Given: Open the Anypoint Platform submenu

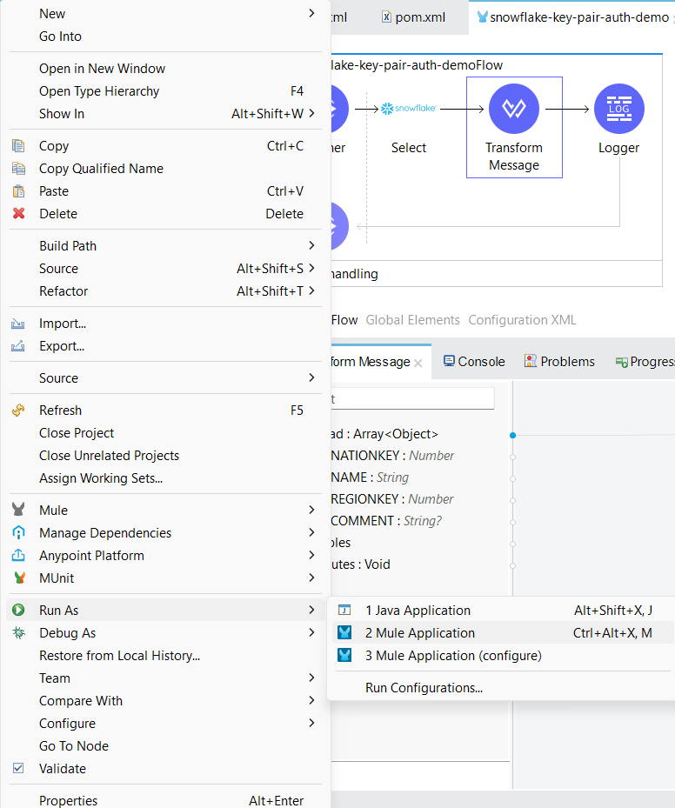Looking at the screenshot, I should pyautogui.click(x=91, y=556).
